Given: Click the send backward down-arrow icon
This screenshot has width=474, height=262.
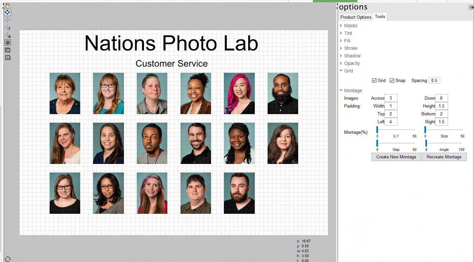Looking at the screenshot, I should pyautogui.click(x=8, y=50).
